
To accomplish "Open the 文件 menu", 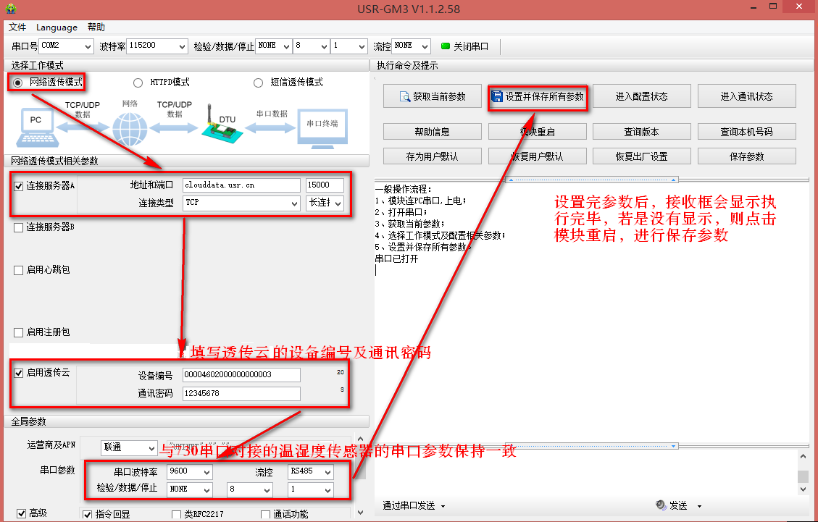I will click(17, 28).
